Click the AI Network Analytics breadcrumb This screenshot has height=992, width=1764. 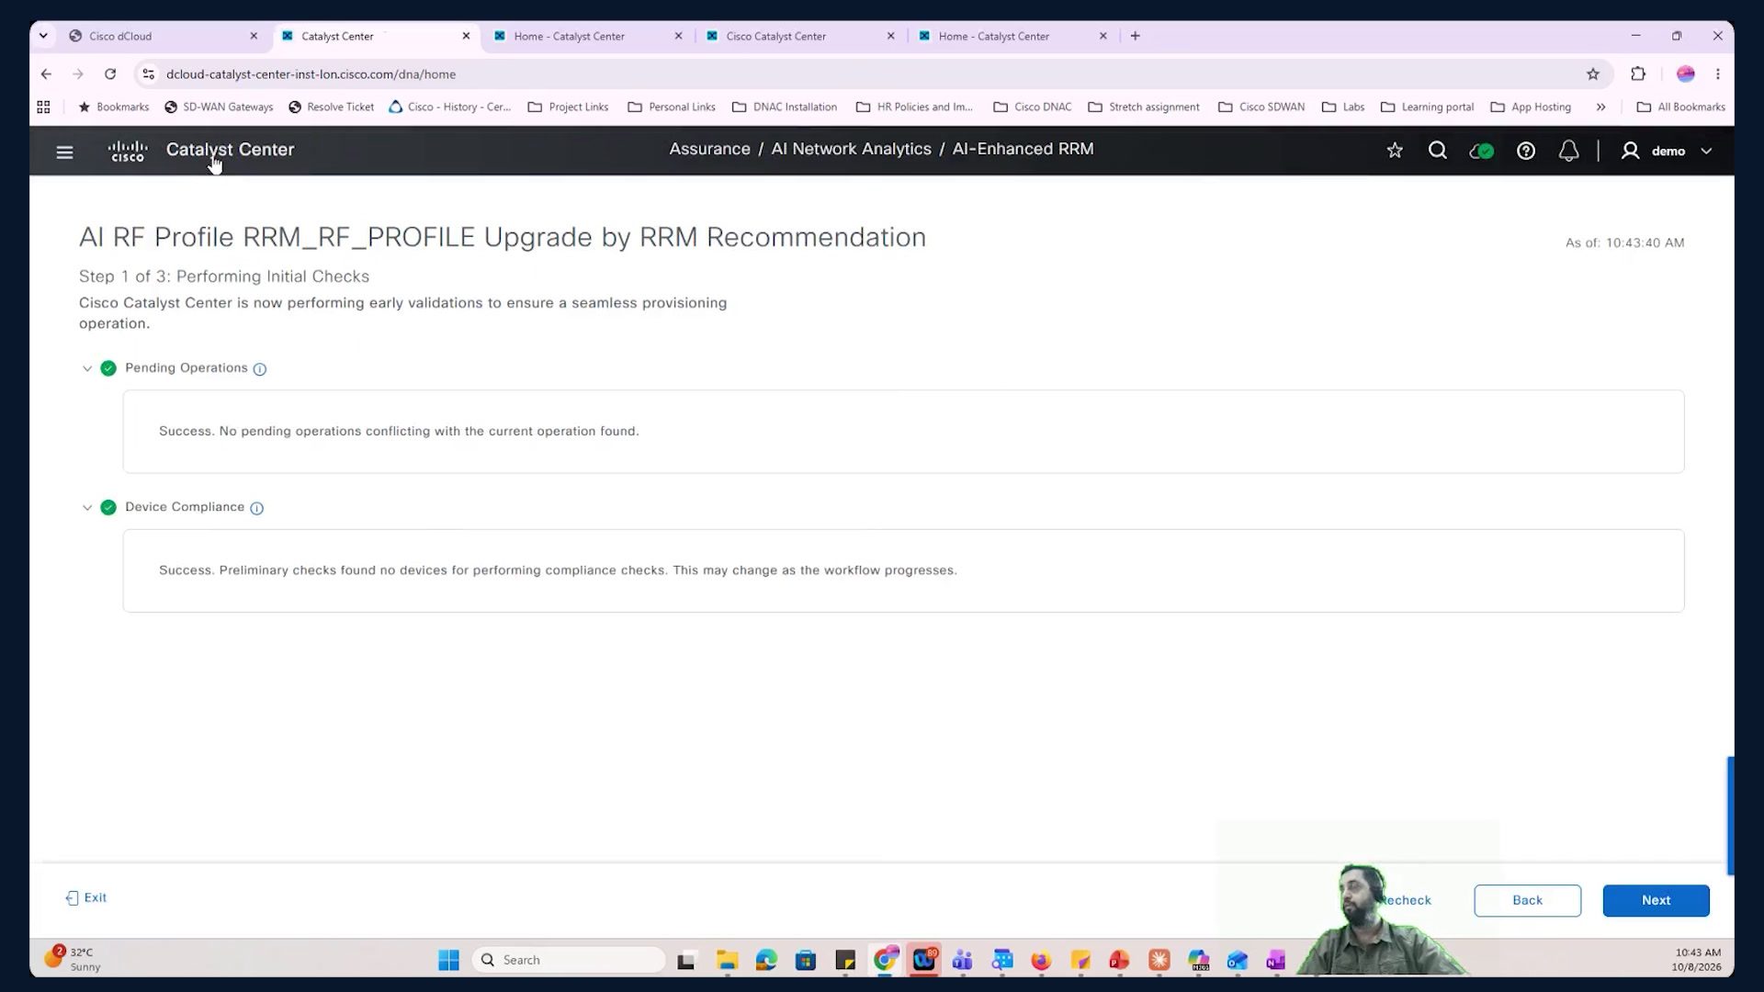(x=851, y=150)
